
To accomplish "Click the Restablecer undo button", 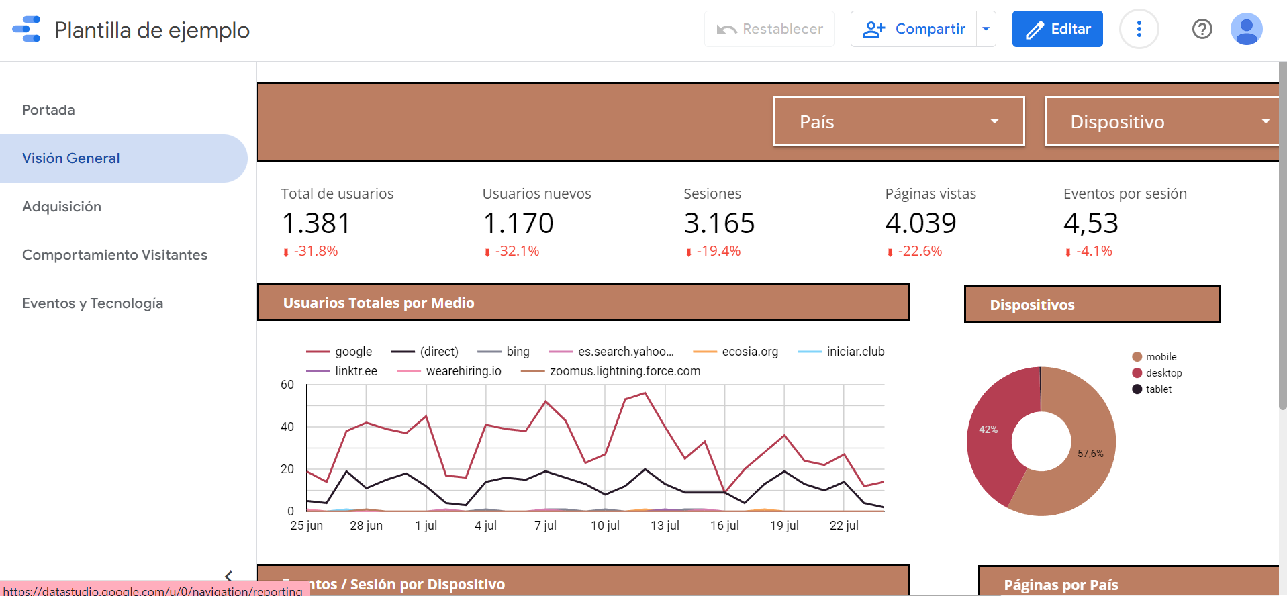I will coord(769,29).
